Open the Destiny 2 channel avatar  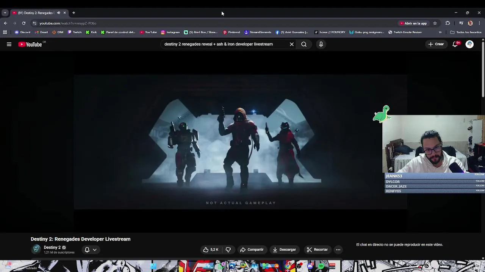[36, 249]
